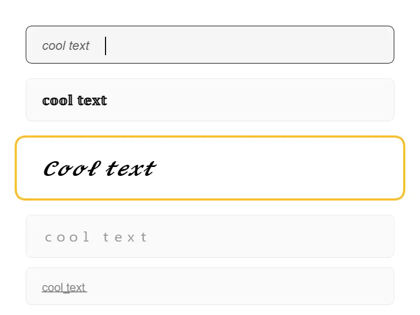Click the cool text input field with cursor
The image size is (420, 315).
(210, 45)
